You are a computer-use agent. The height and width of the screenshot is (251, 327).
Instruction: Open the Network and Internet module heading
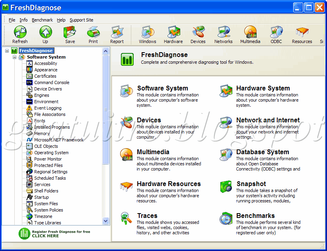268,120
